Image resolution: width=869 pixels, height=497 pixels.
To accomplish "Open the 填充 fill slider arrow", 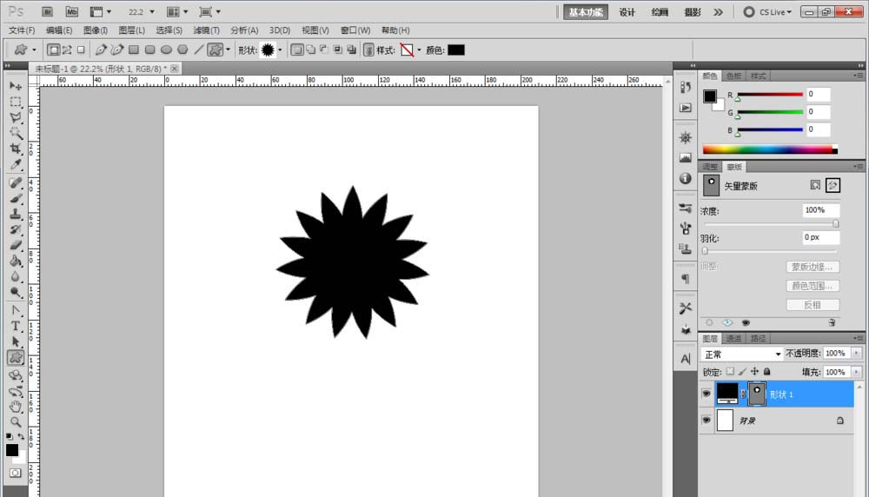I will click(x=856, y=372).
